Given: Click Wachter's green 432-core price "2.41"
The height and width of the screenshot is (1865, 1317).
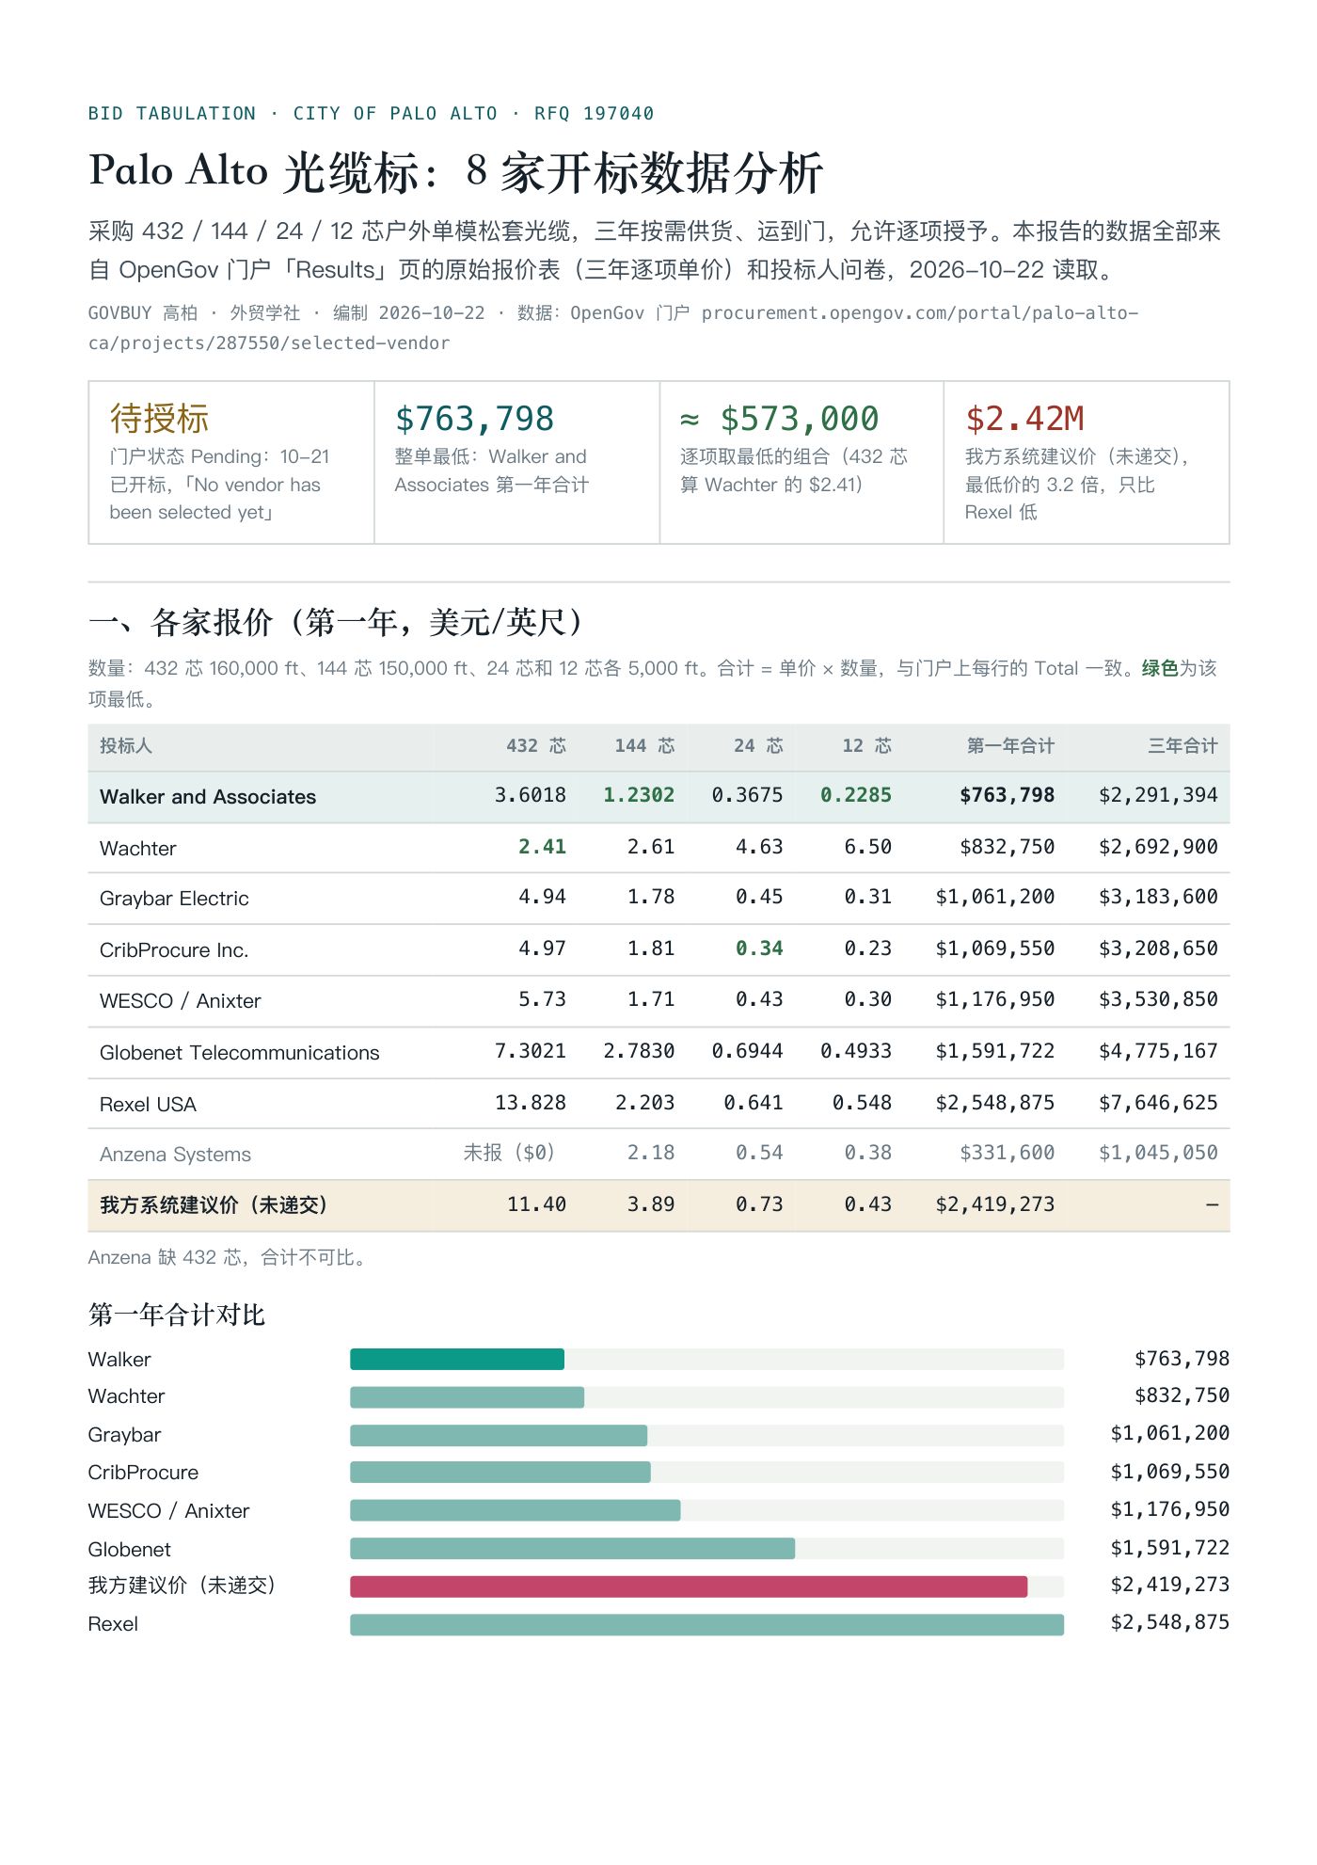Looking at the screenshot, I should click(543, 847).
